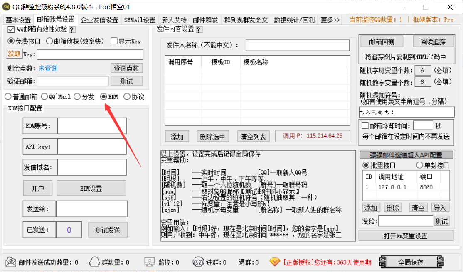Focus the 验证邮箱 input field
Image resolution: width=463 pixels, height=272 pixels.
click(x=73, y=81)
